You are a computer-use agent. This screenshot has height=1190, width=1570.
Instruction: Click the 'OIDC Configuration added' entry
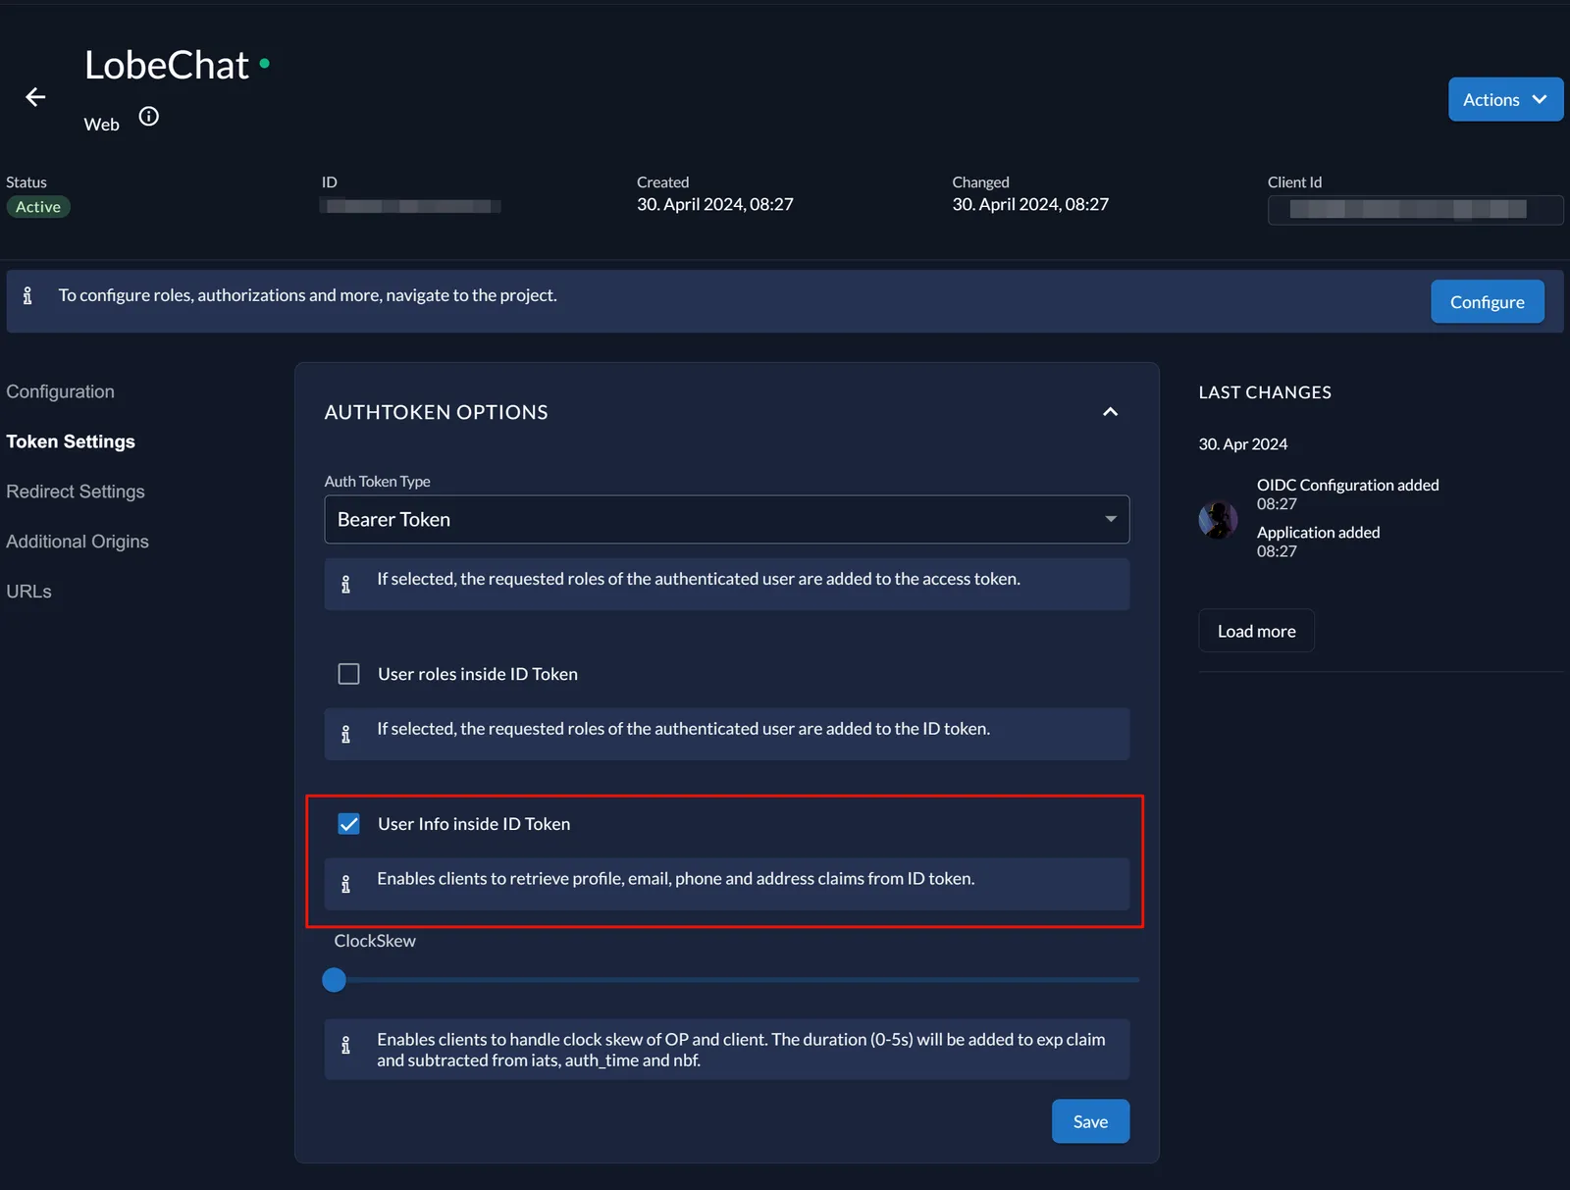coord(1348,485)
